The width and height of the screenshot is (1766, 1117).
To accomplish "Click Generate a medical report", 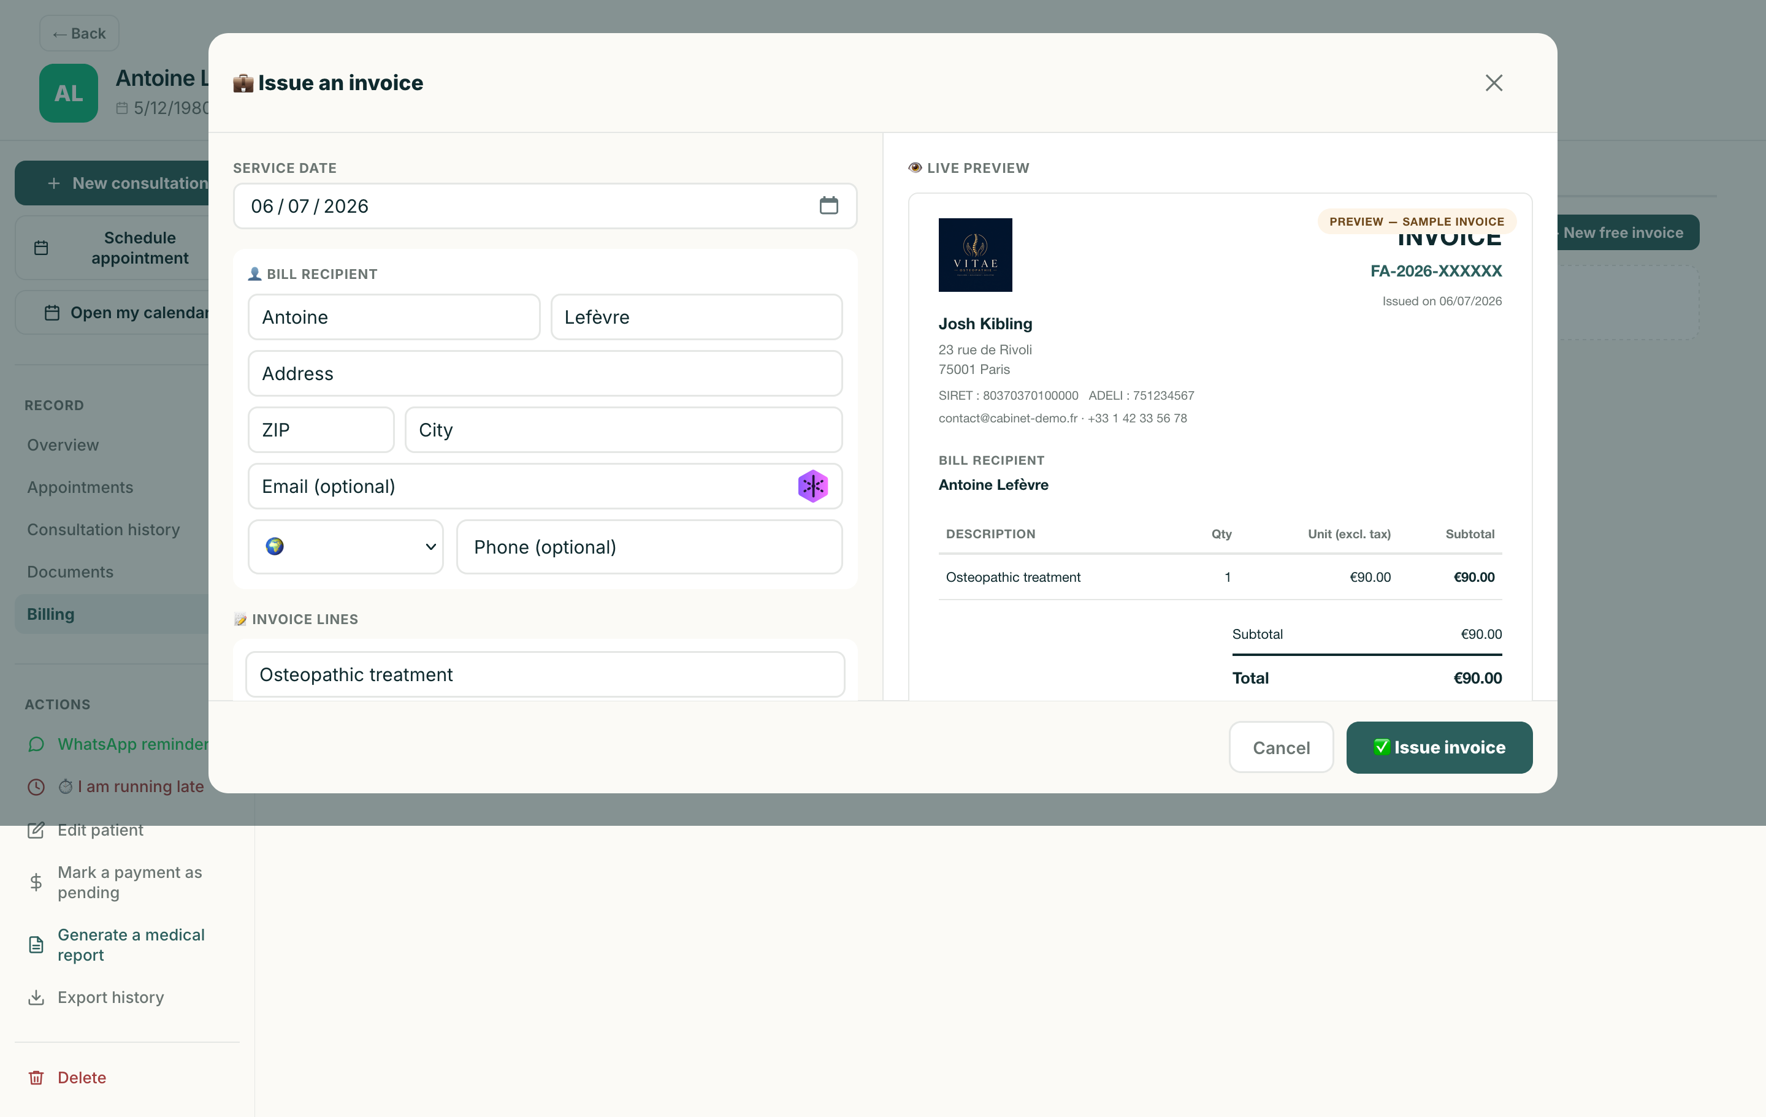I will tap(131, 945).
